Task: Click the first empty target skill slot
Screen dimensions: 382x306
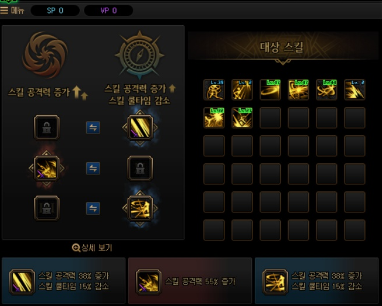Action: (270, 118)
